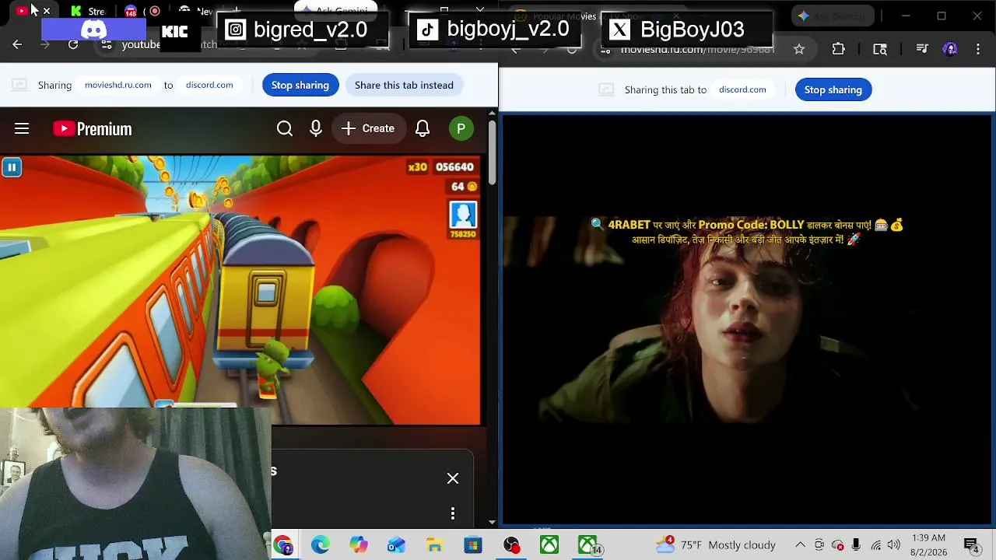Open the Wi-Fi network tray icon
Screen dimensions: 996x560
pyautogui.click(x=876, y=545)
